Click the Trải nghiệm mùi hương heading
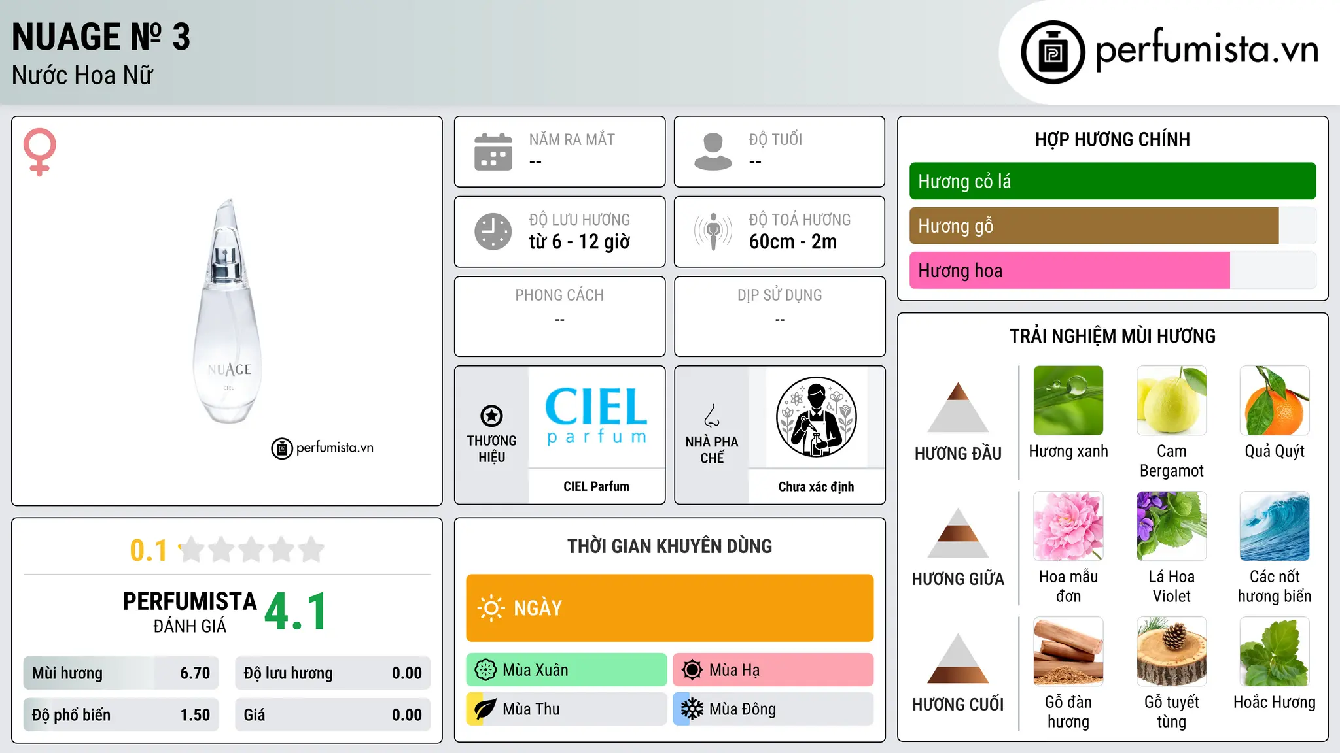This screenshot has width=1340, height=753. click(x=1112, y=336)
